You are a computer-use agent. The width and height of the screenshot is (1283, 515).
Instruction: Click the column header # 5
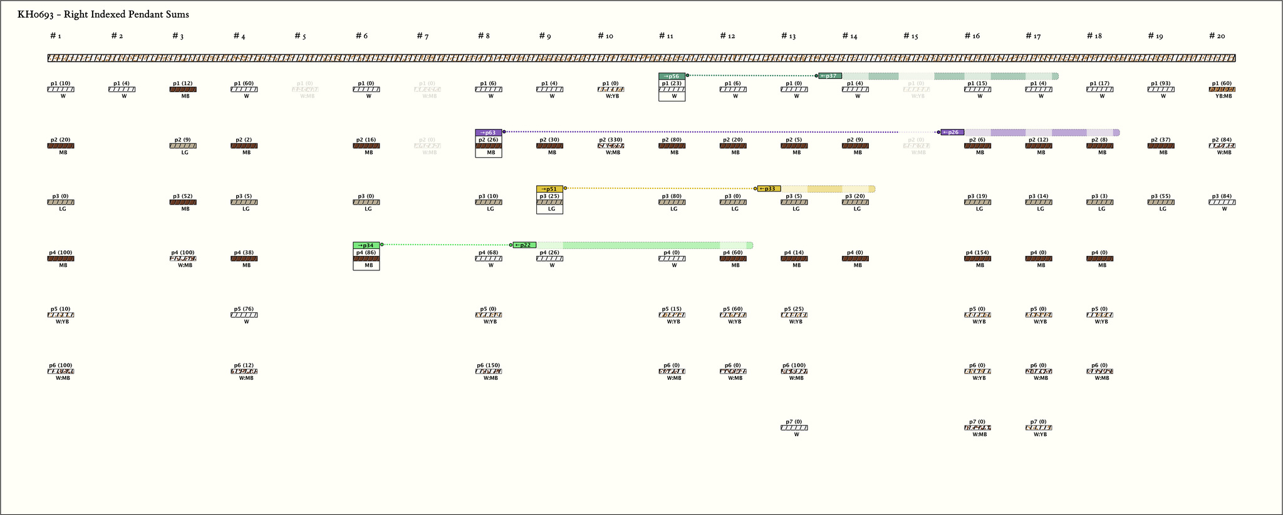[x=300, y=36]
